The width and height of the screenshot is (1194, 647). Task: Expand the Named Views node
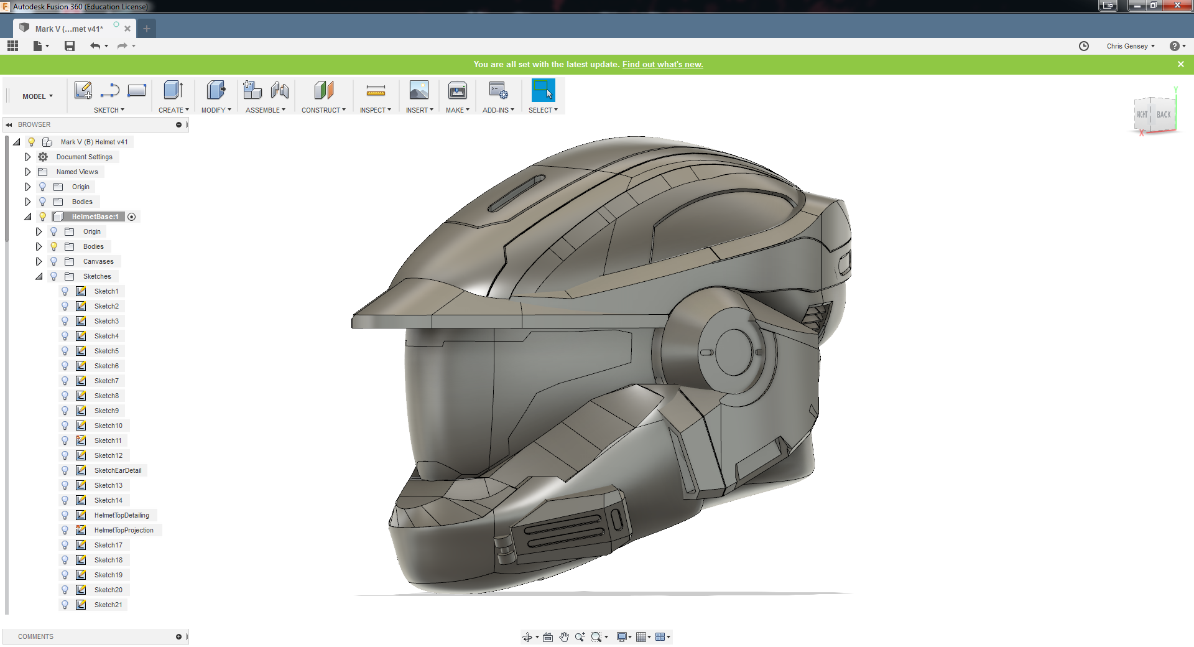click(x=27, y=172)
